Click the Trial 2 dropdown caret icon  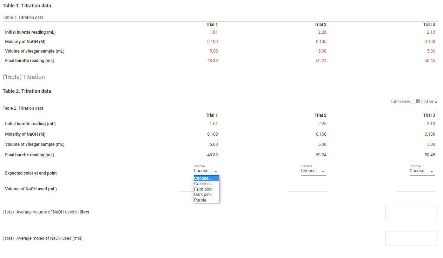coord(323,172)
